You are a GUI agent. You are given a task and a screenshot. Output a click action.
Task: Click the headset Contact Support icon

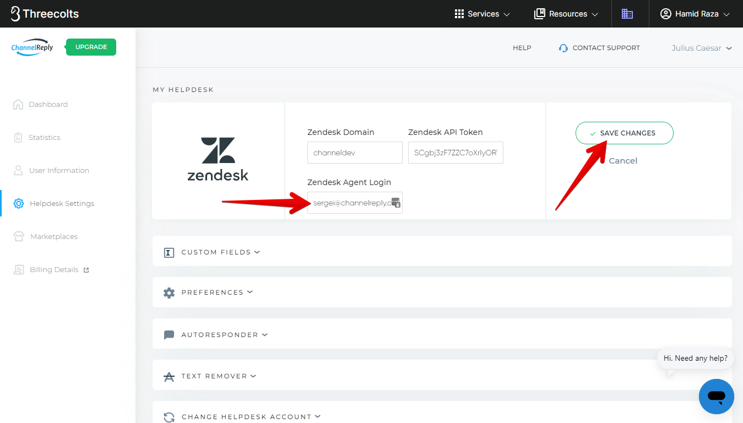[x=563, y=48]
